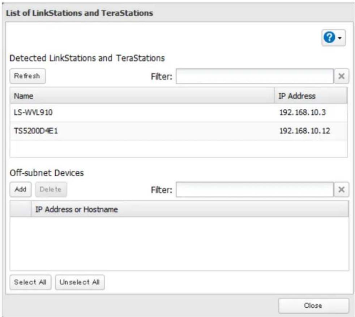Select the LS-WVL910 device row
355x317 pixels.
pyautogui.click(x=179, y=113)
